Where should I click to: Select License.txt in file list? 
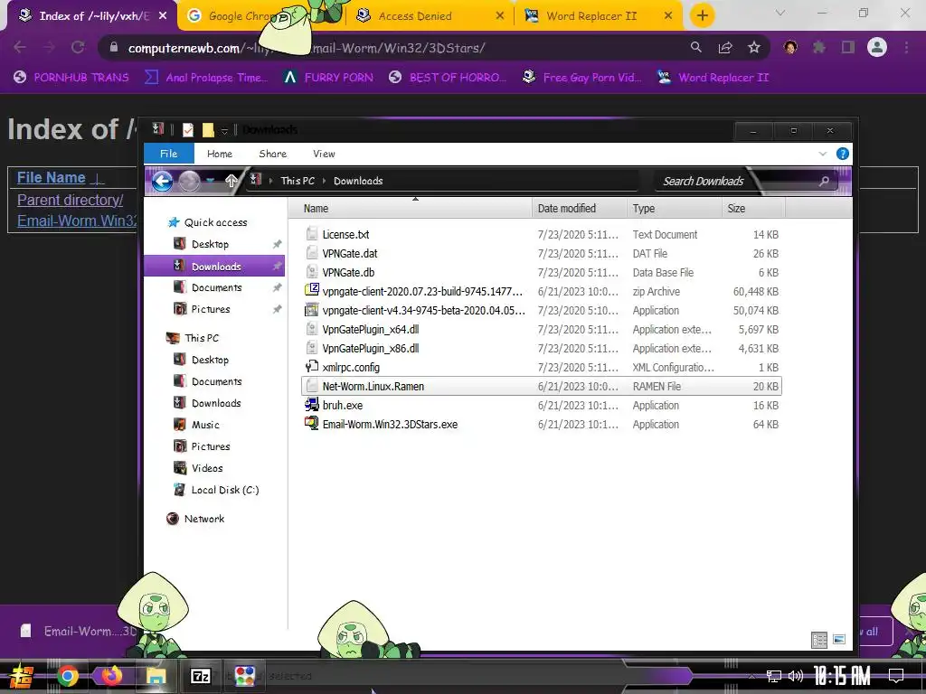(541, 234)
